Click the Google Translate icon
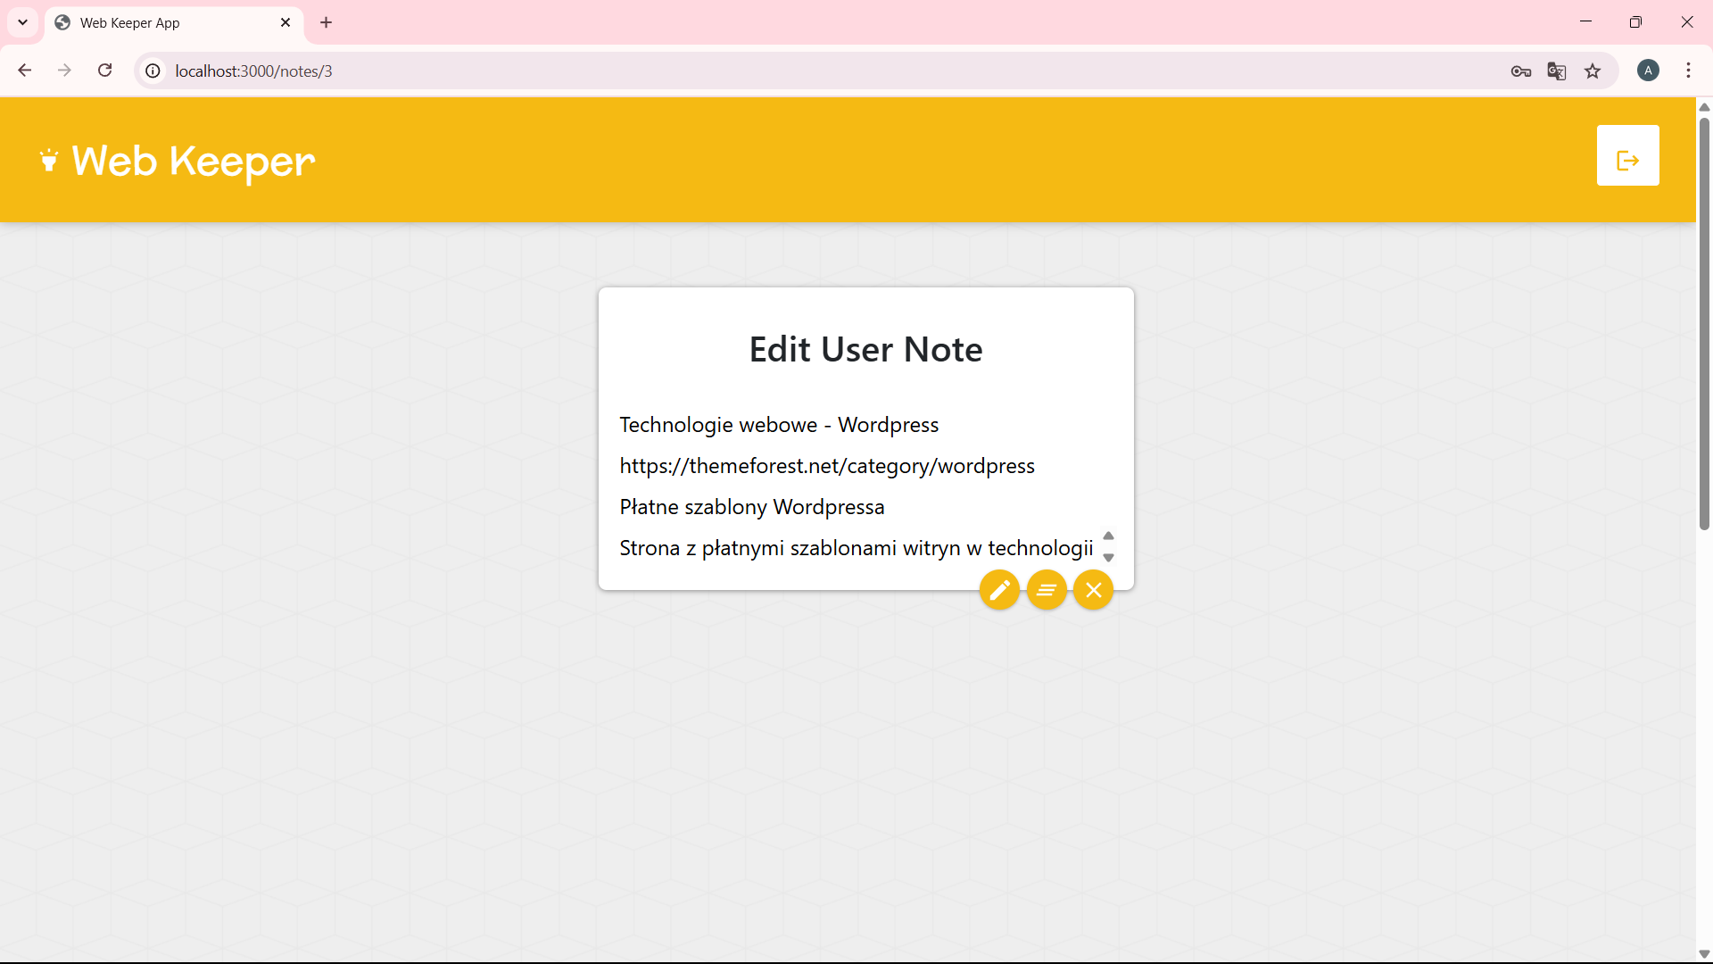Screen dimensions: 1713x964 (1556, 71)
